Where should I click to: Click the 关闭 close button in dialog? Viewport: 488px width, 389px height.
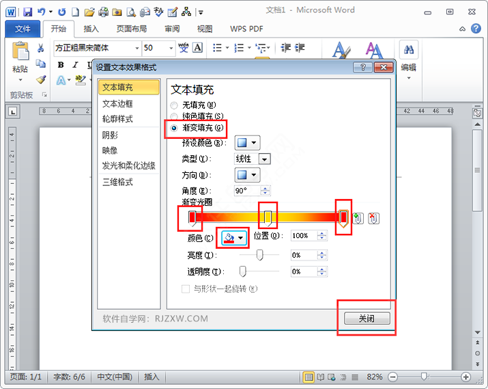tap(367, 319)
